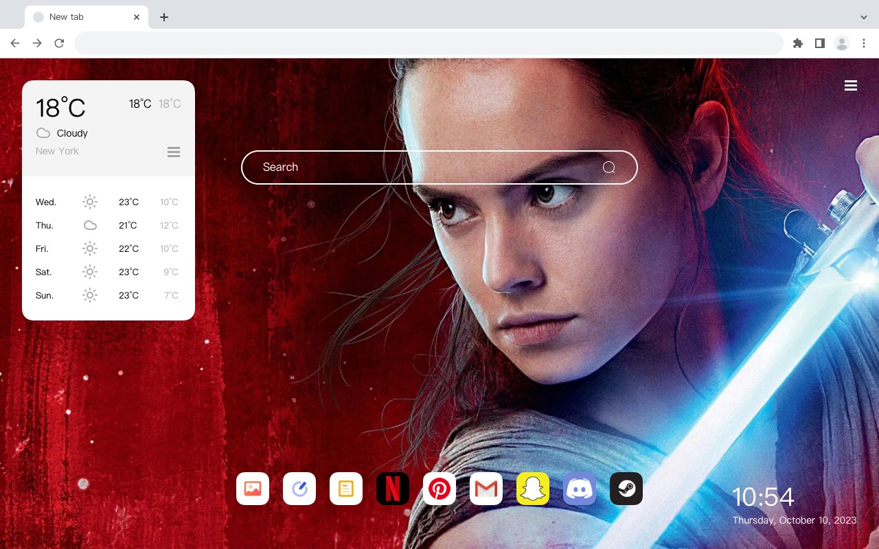Select the Sun. forecast row
The width and height of the screenshot is (879, 549).
[x=108, y=295]
